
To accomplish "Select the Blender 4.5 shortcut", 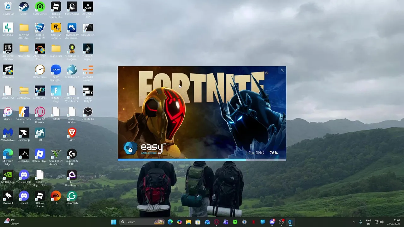I will click(x=8, y=93).
